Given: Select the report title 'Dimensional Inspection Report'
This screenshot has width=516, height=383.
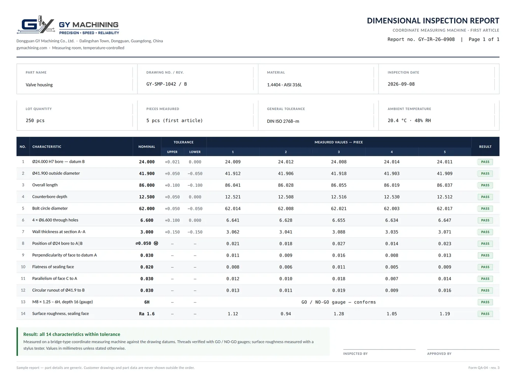Looking at the screenshot, I should 433,21.
